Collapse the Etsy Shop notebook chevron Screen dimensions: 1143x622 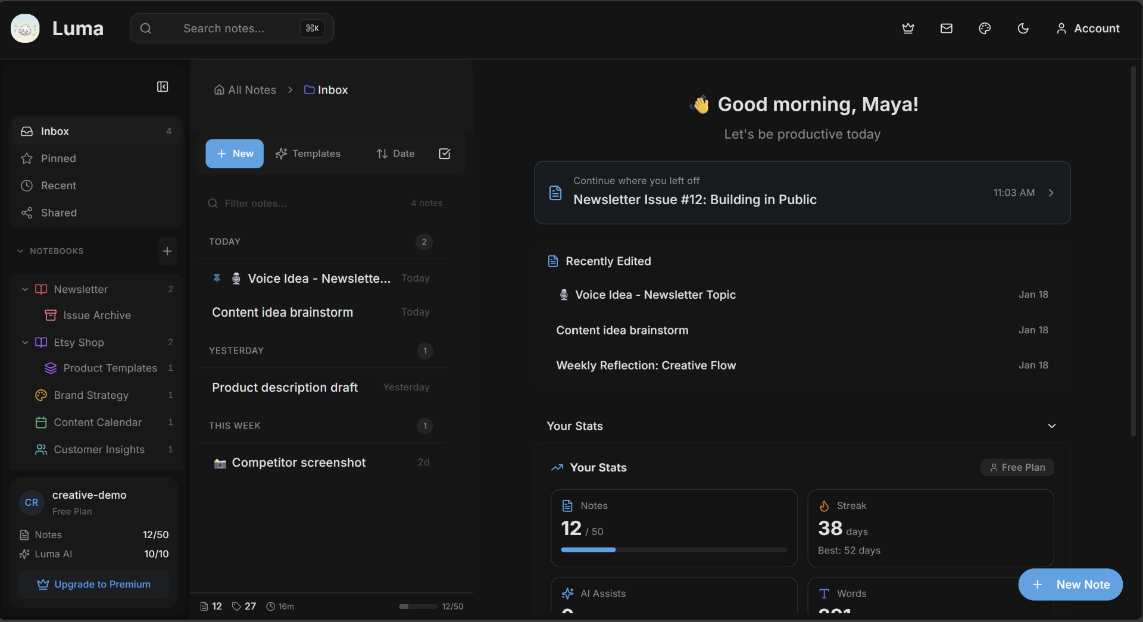25,342
